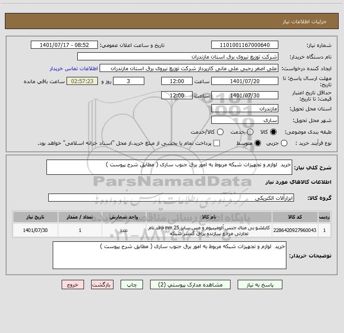This screenshot has width=344, height=333.
Task: Click the شماره نیاز field 1101001167000640
Action: 245,45
